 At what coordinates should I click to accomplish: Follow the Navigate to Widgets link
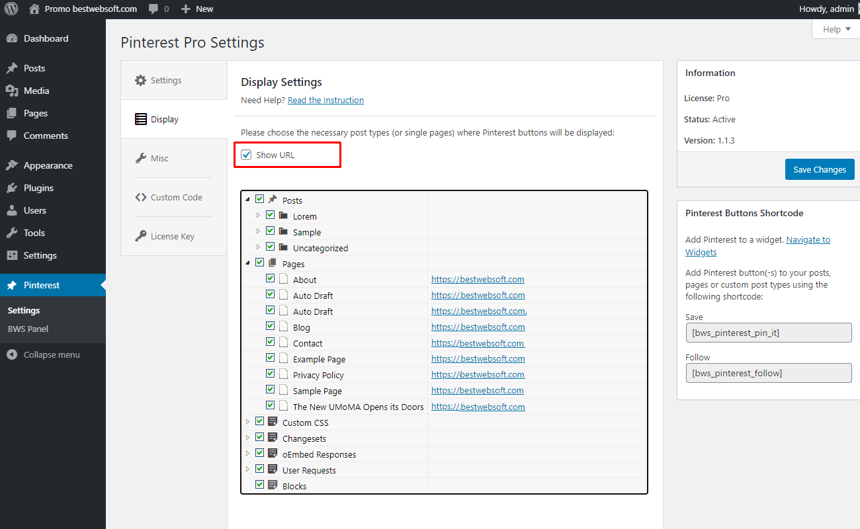click(757, 246)
